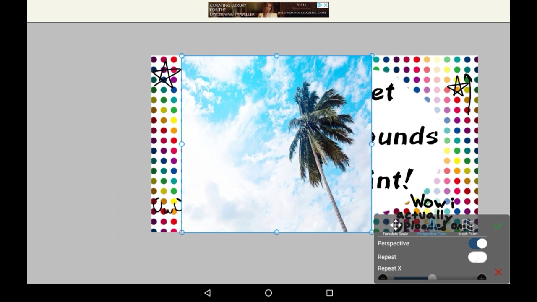Image resolution: width=537 pixels, height=302 pixels.
Task: Select the Translate Scale transform mode
Action: click(x=395, y=227)
